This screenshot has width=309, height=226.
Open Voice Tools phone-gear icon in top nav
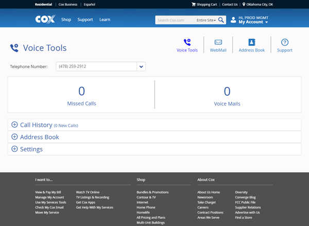point(187,42)
